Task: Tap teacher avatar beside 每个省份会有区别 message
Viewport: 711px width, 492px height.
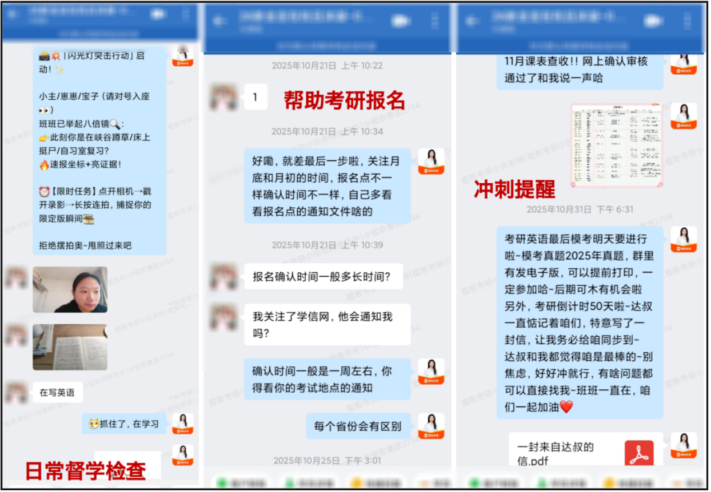Action: [432, 426]
